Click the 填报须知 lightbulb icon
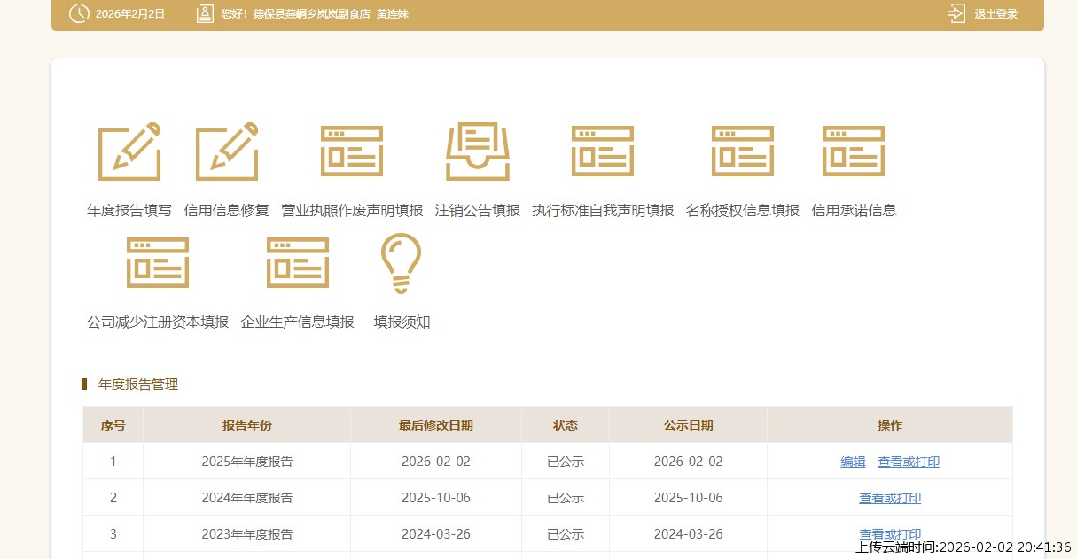This screenshot has height=559, width=1077. click(x=402, y=263)
